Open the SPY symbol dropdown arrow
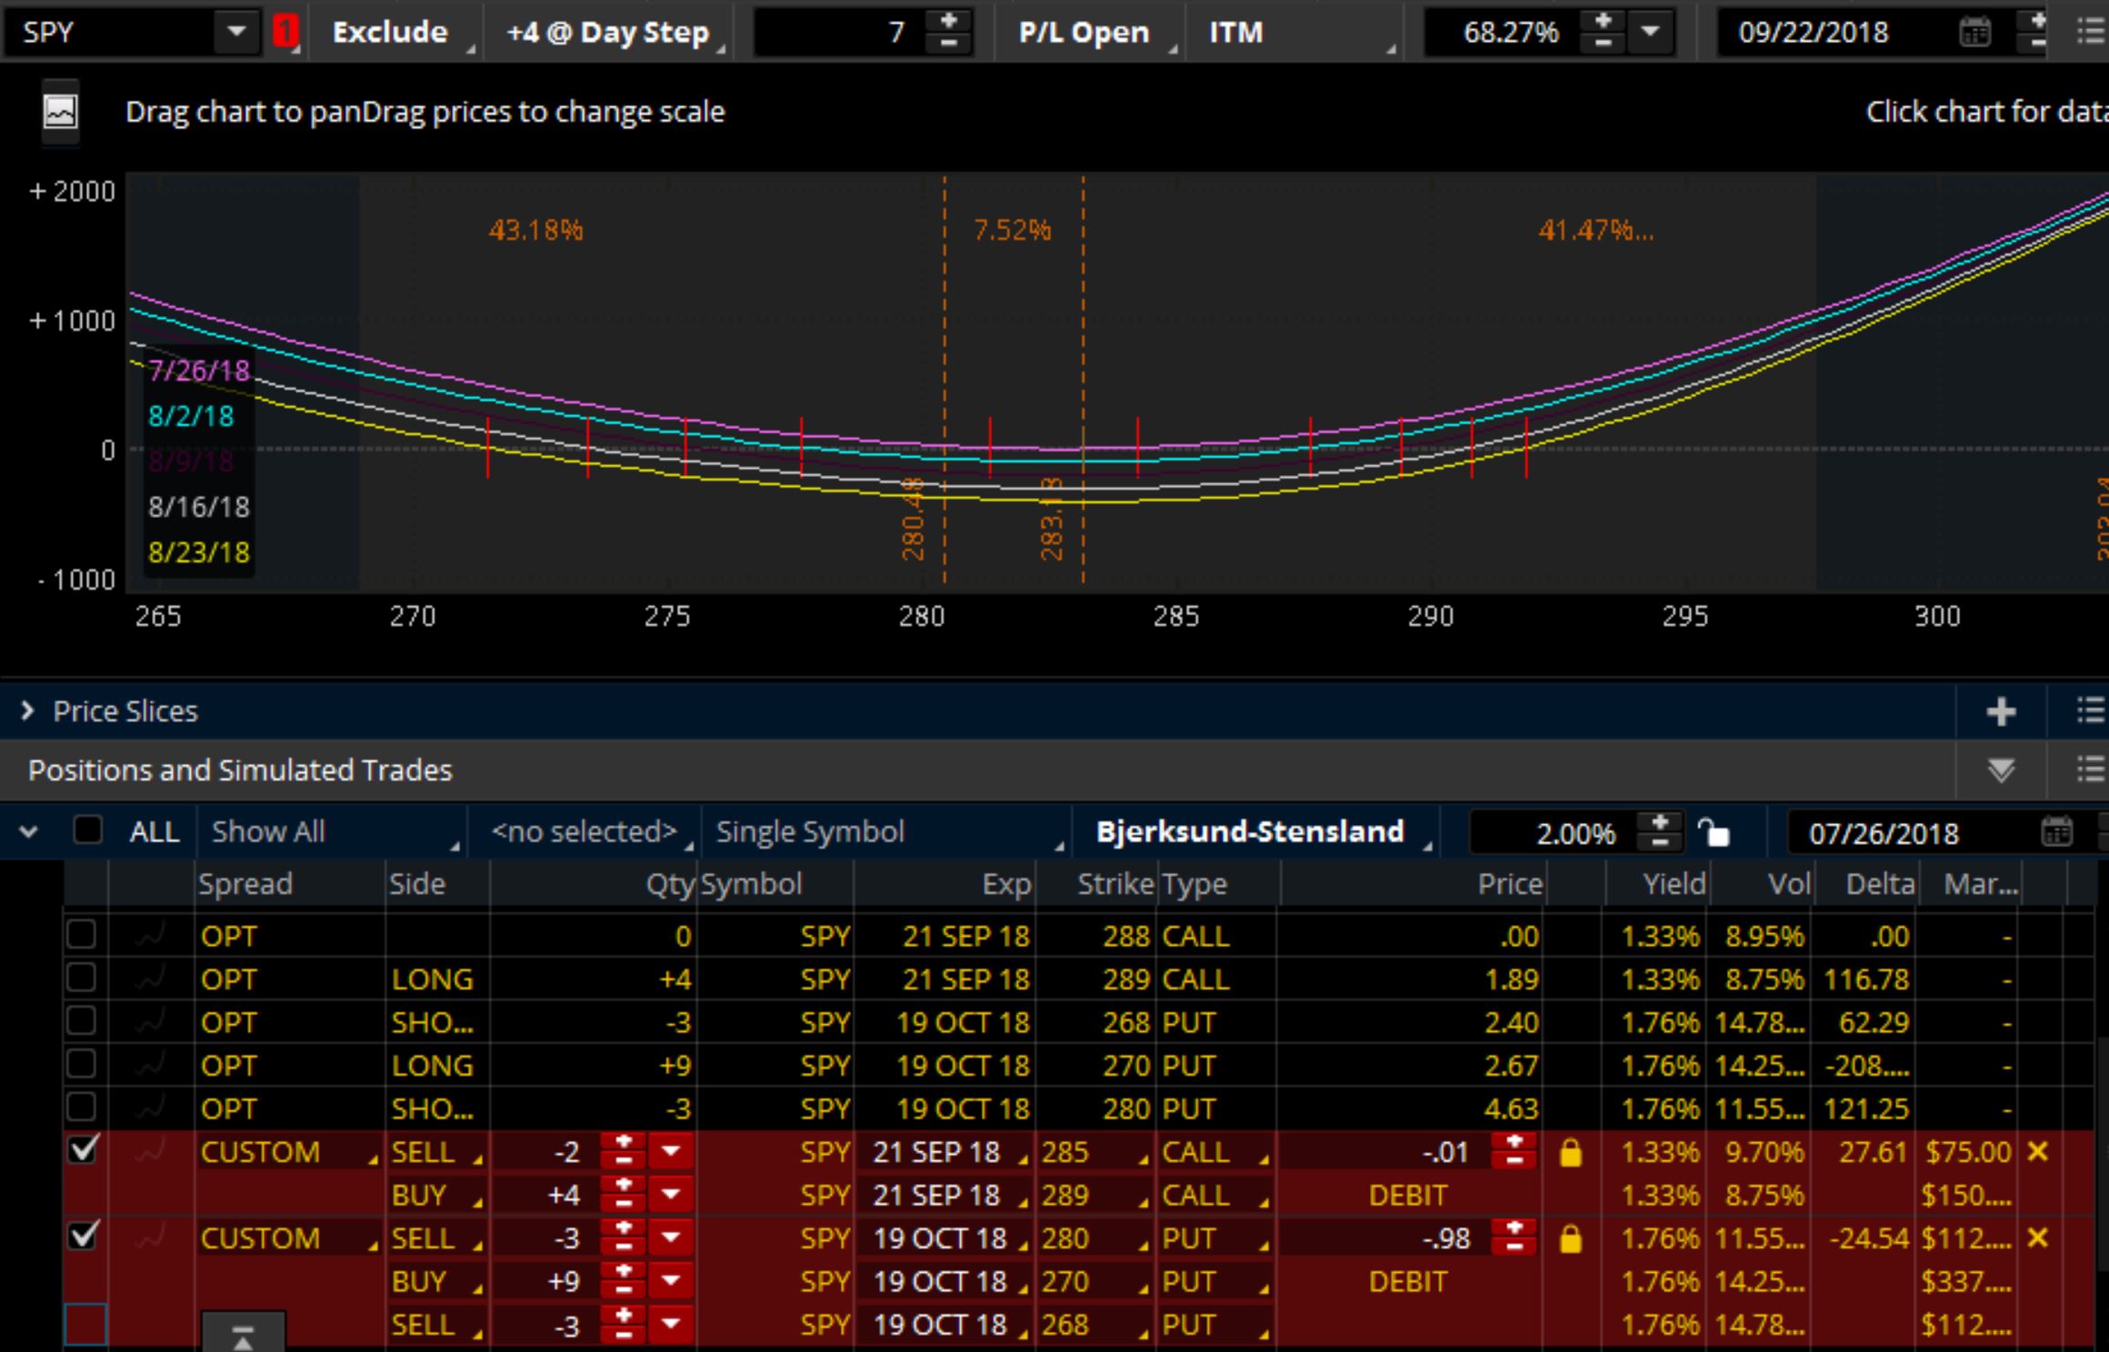Image resolution: width=2109 pixels, height=1352 pixels. point(236,33)
